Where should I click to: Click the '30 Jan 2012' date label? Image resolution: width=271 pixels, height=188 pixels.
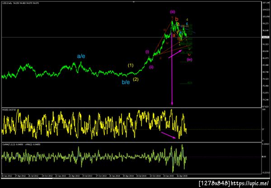pos(7,176)
